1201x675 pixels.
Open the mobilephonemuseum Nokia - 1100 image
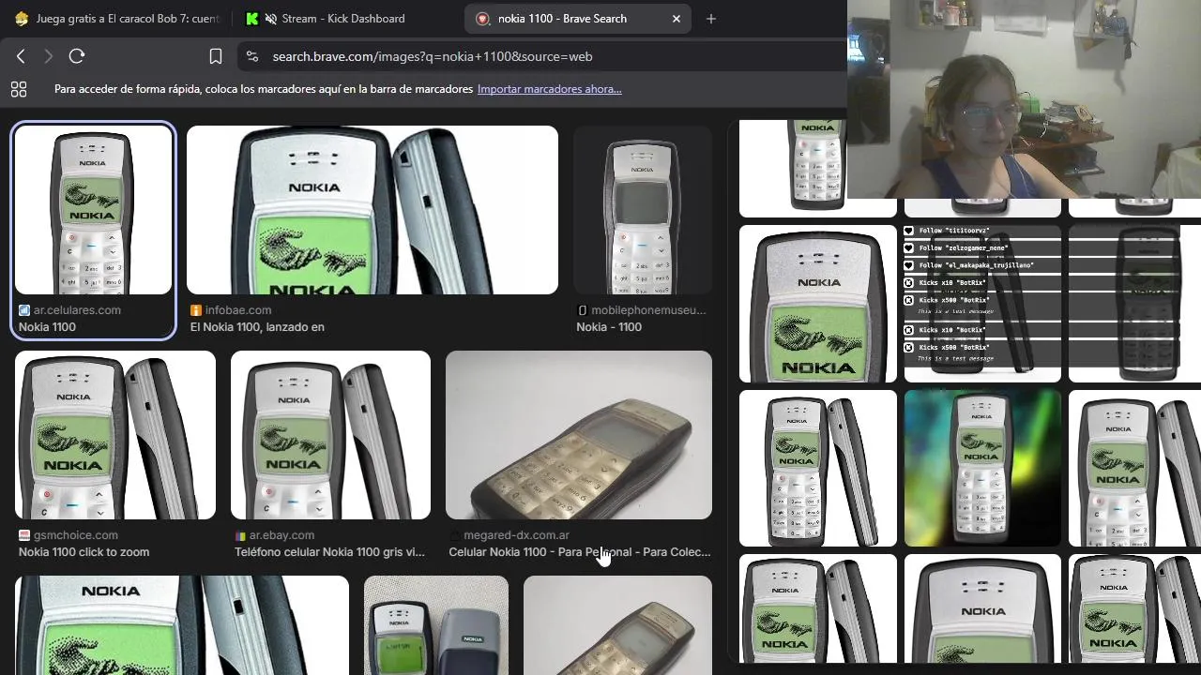(642, 210)
